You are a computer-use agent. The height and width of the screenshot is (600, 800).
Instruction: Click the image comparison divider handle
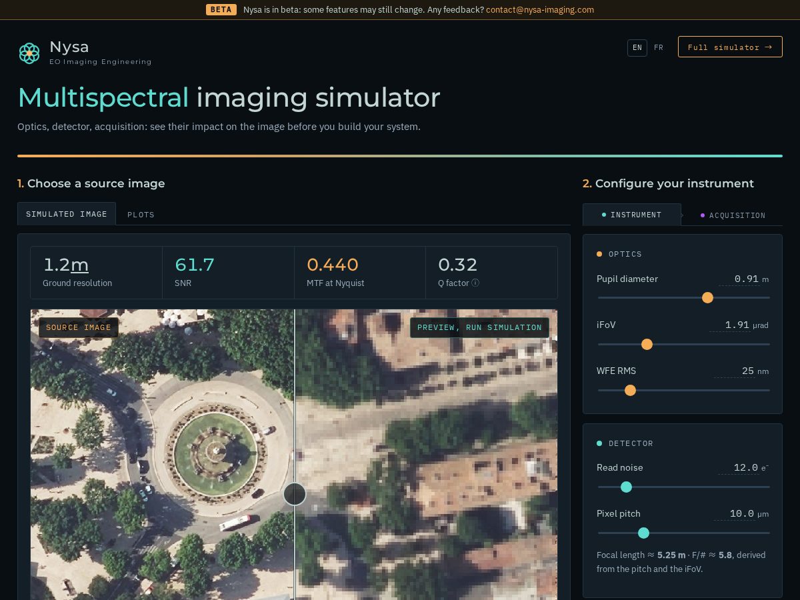click(x=295, y=494)
